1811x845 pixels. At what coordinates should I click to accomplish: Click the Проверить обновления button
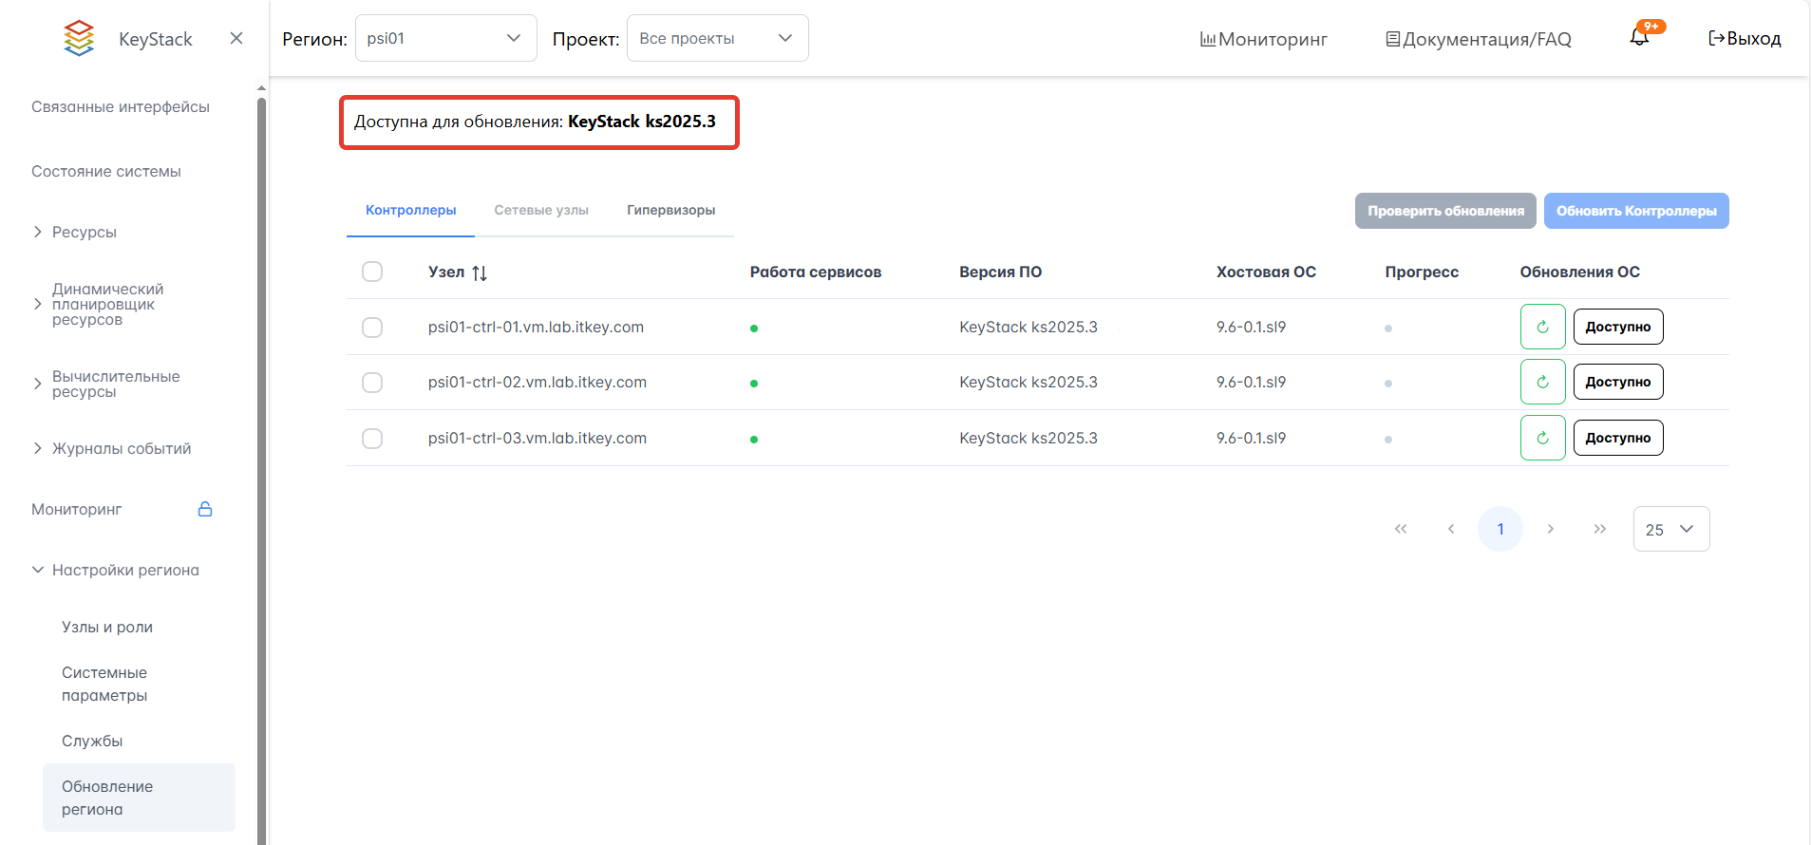(1444, 211)
